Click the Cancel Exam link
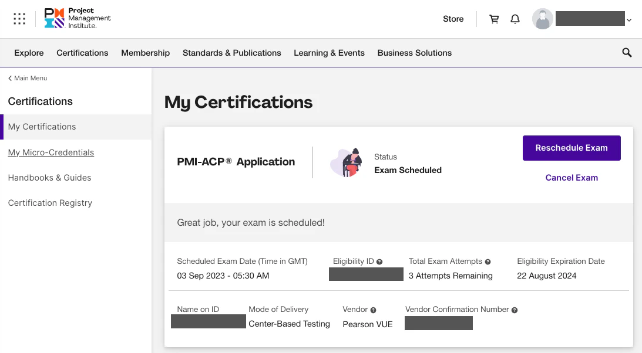This screenshot has height=353, width=642. click(x=572, y=178)
